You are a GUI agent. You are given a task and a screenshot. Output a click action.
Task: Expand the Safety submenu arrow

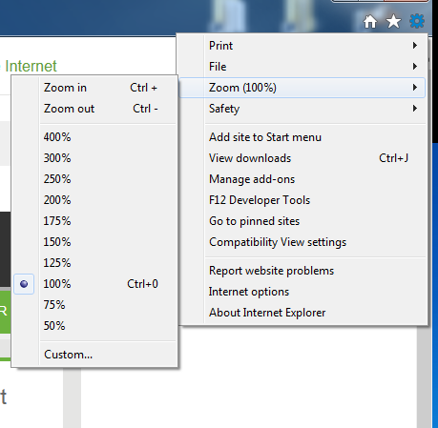(415, 109)
